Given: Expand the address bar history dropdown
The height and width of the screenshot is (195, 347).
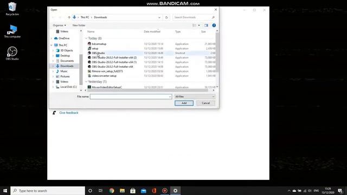Looking at the screenshot, I should [x=159, y=17].
